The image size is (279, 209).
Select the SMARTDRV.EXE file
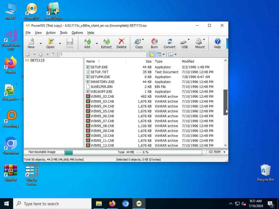pos(102,82)
